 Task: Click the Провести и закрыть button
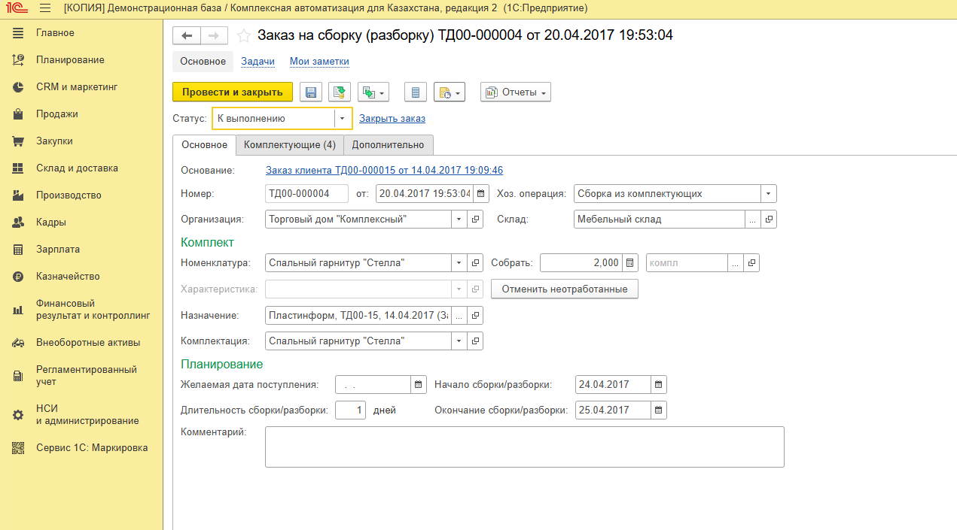(x=233, y=92)
